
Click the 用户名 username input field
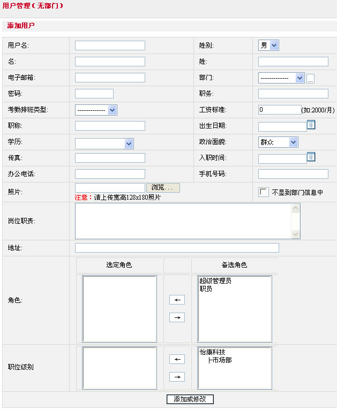[110, 45]
